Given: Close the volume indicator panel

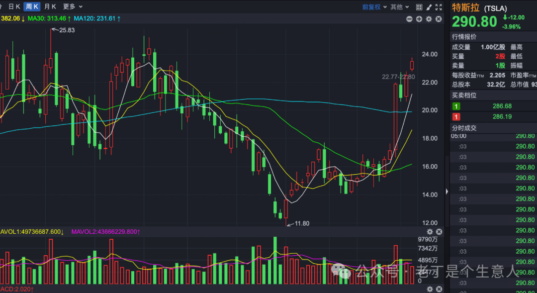Looking at the screenshot, I should tap(439, 232).
